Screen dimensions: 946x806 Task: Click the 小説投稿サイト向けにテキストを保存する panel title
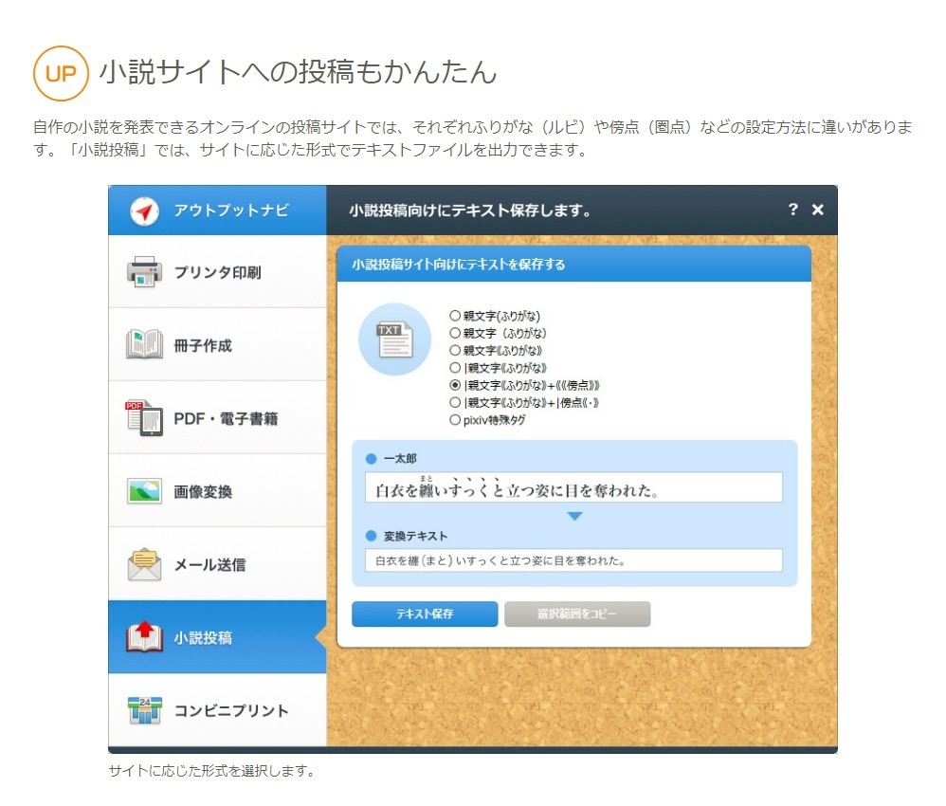pos(459,265)
